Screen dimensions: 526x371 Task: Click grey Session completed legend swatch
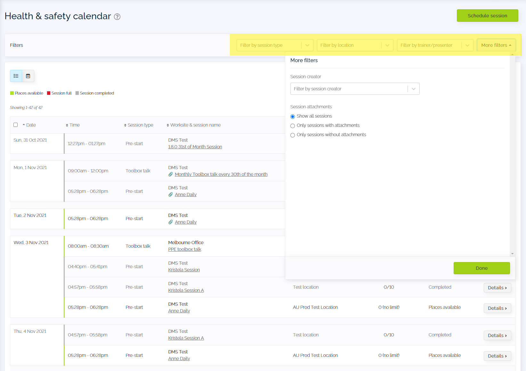click(77, 93)
